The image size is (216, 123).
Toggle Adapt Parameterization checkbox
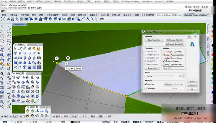[x=164, y=55]
